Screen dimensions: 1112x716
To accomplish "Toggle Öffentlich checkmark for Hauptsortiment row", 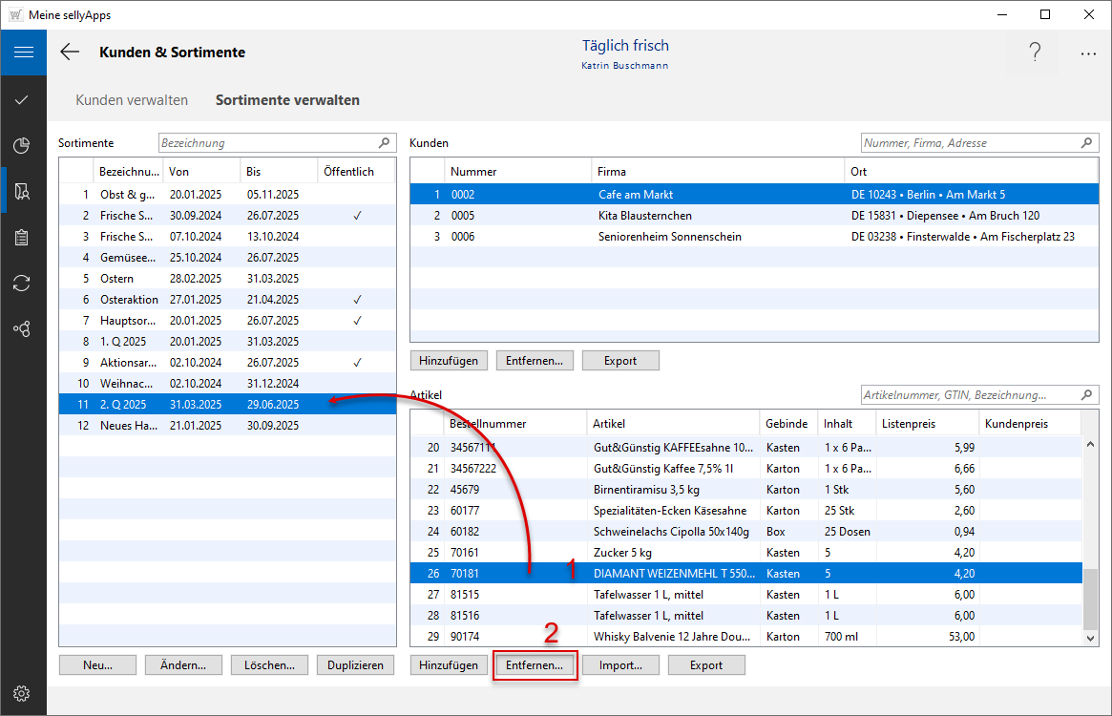I will tap(357, 321).
